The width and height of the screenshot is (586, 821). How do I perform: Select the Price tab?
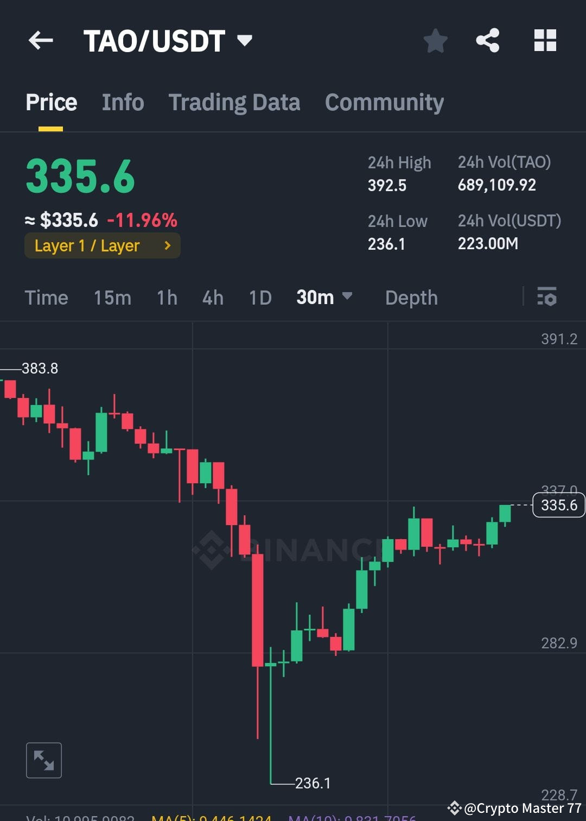pyautogui.click(x=51, y=102)
